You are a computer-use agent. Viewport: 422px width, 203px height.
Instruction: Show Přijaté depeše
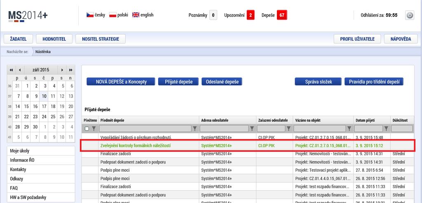point(178,82)
